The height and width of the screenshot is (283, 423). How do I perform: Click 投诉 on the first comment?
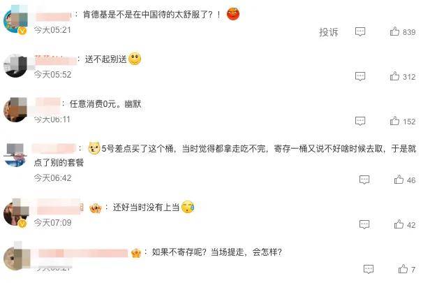click(x=329, y=32)
